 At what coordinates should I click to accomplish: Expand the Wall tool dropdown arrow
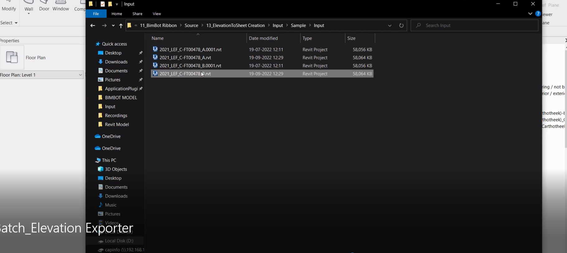[x=29, y=14]
